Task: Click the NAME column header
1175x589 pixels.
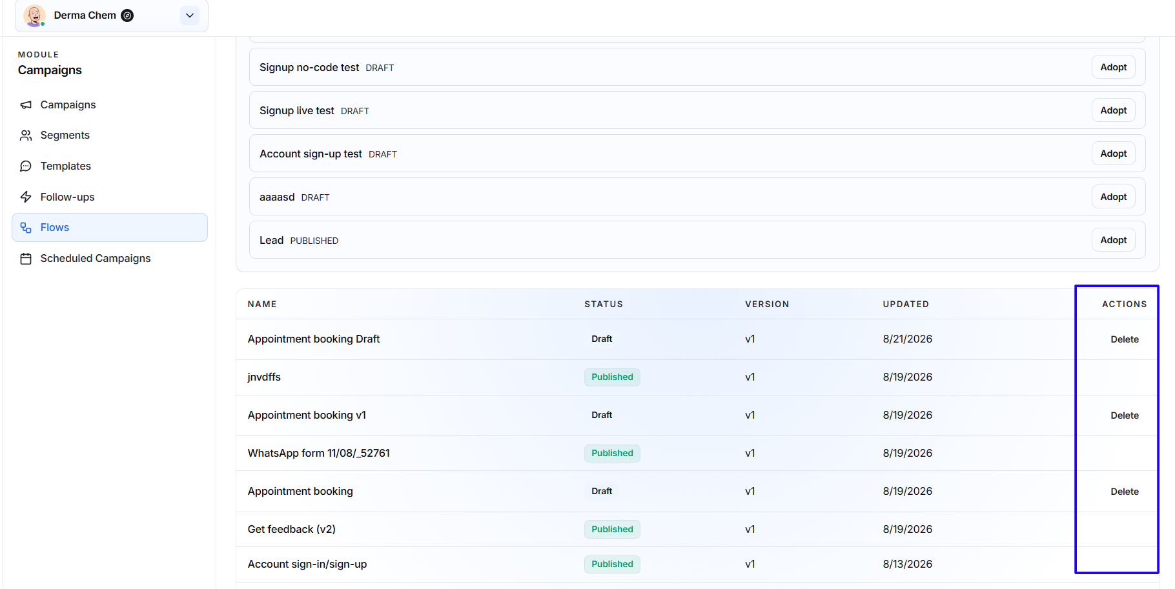Action: (262, 304)
